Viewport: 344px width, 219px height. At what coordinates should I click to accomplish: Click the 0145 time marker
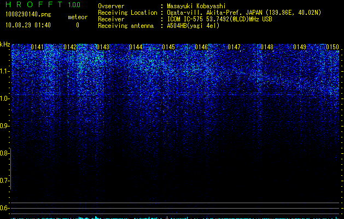tap(168, 47)
